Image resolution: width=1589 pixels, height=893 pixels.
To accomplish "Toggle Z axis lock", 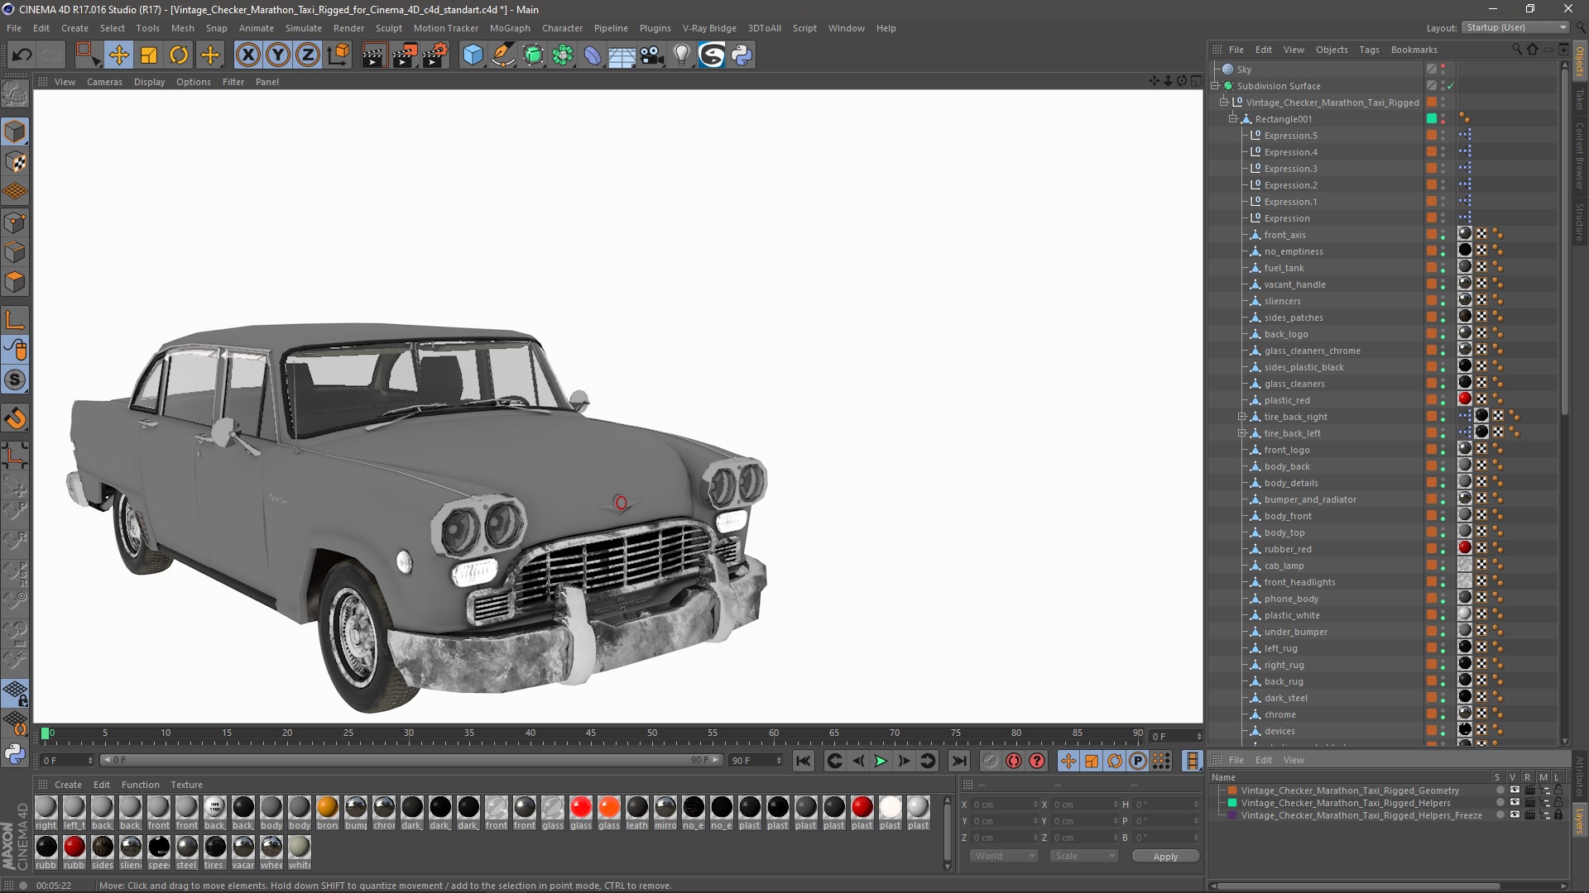I will (308, 55).
